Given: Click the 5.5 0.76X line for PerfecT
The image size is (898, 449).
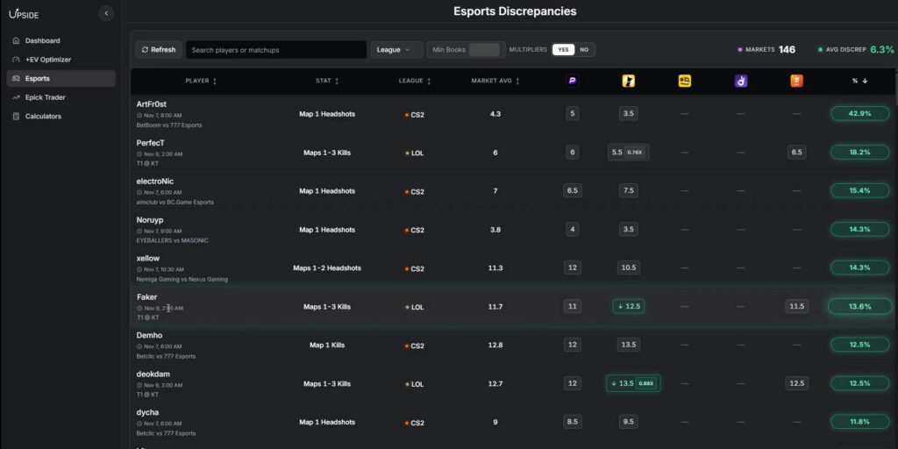Looking at the screenshot, I should click(628, 153).
